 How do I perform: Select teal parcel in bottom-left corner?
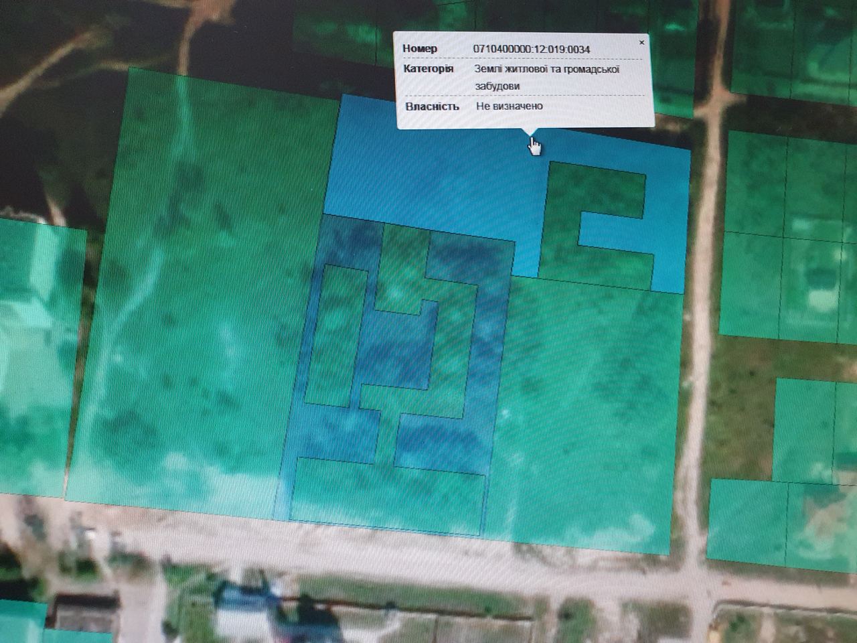pos(20,623)
